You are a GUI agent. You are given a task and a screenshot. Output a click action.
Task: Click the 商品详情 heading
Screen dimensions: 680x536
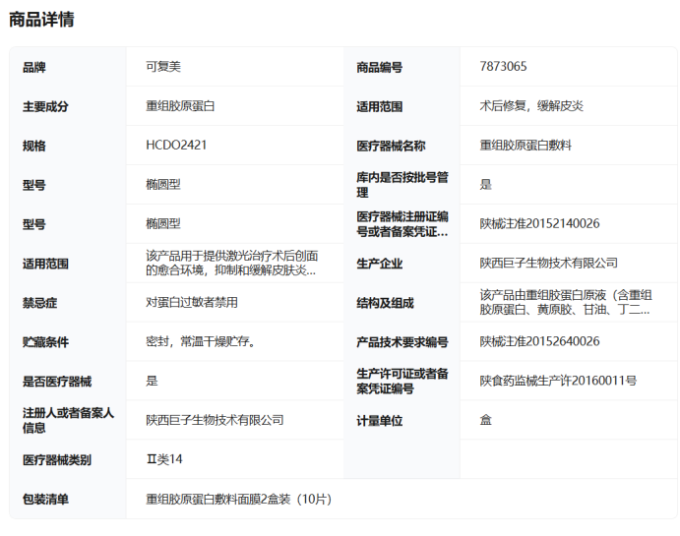41,20
